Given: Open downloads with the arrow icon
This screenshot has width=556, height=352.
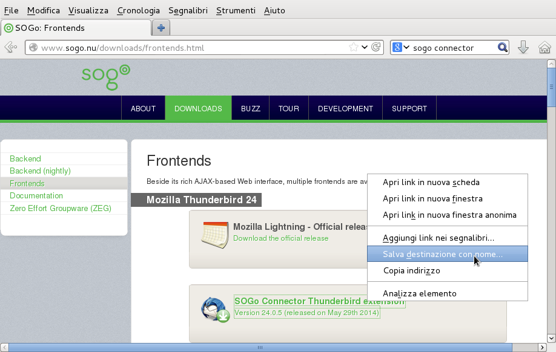Looking at the screenshot, I should tap(523, 48).
